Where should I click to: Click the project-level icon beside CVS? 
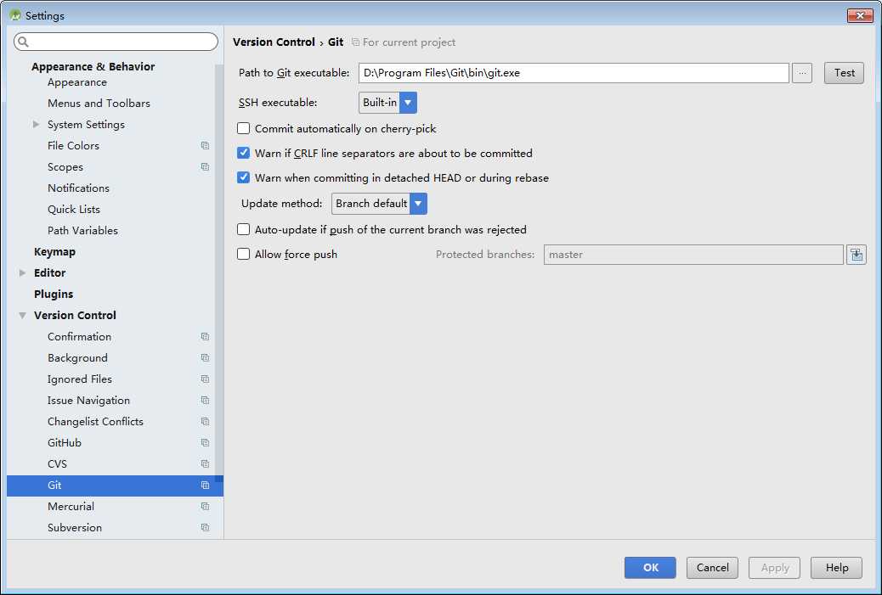coord(205,464)
